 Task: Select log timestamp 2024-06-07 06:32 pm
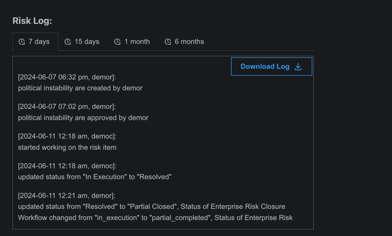tap(67, 77)
